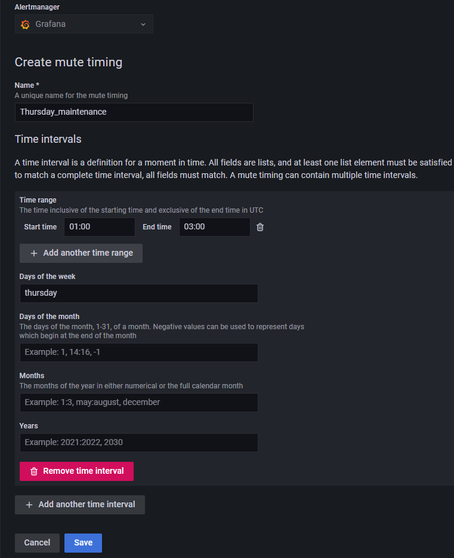The height and width of the screenshot is (558, 454).
Task: Cancel the mute timing creation
Action: (37, 542)
